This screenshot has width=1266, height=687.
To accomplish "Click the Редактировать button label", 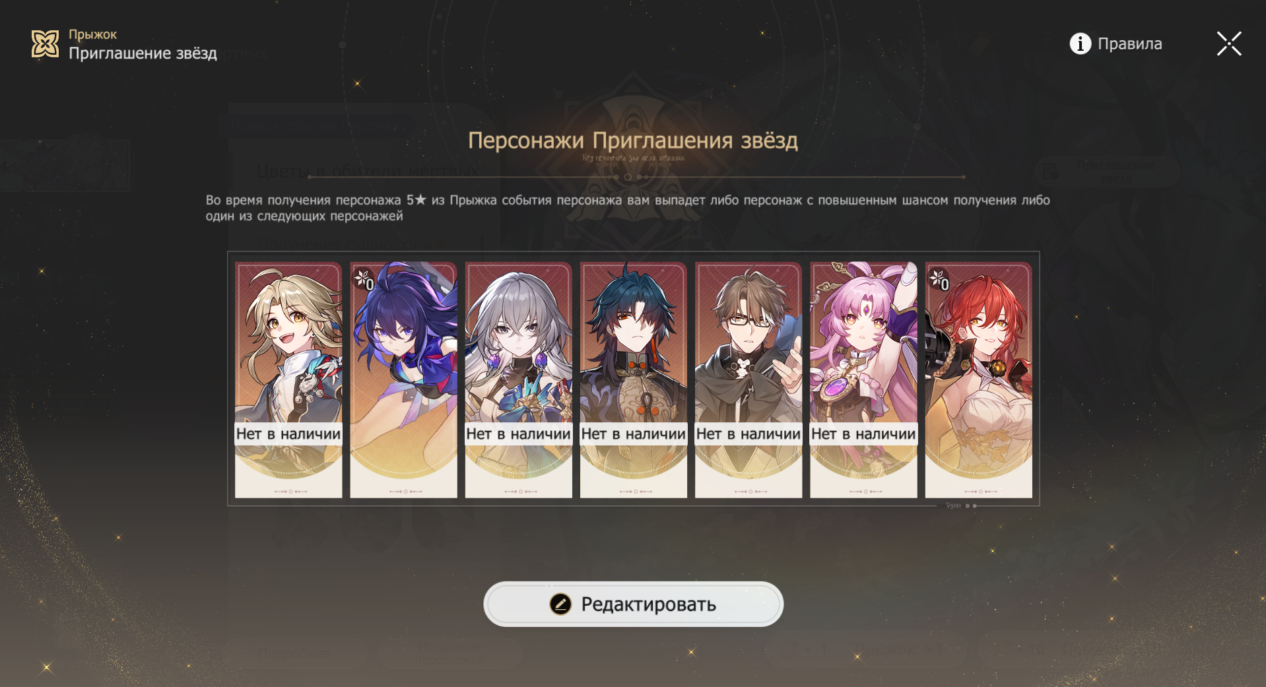I will [x=648, y=605].
